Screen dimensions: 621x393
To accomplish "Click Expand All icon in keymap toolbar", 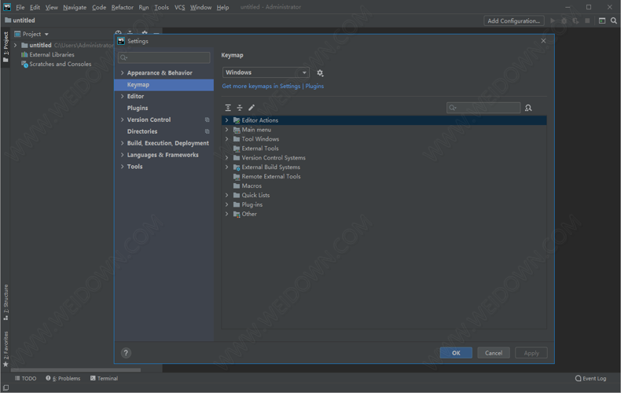I will pyautogui.click(x=228, y=108).
